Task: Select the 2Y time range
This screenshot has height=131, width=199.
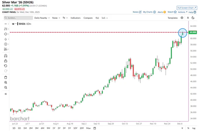Action: pos(59,128)
